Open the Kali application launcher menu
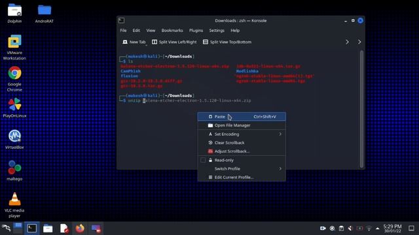Screen dimensions: 419x235 point(6,228)
